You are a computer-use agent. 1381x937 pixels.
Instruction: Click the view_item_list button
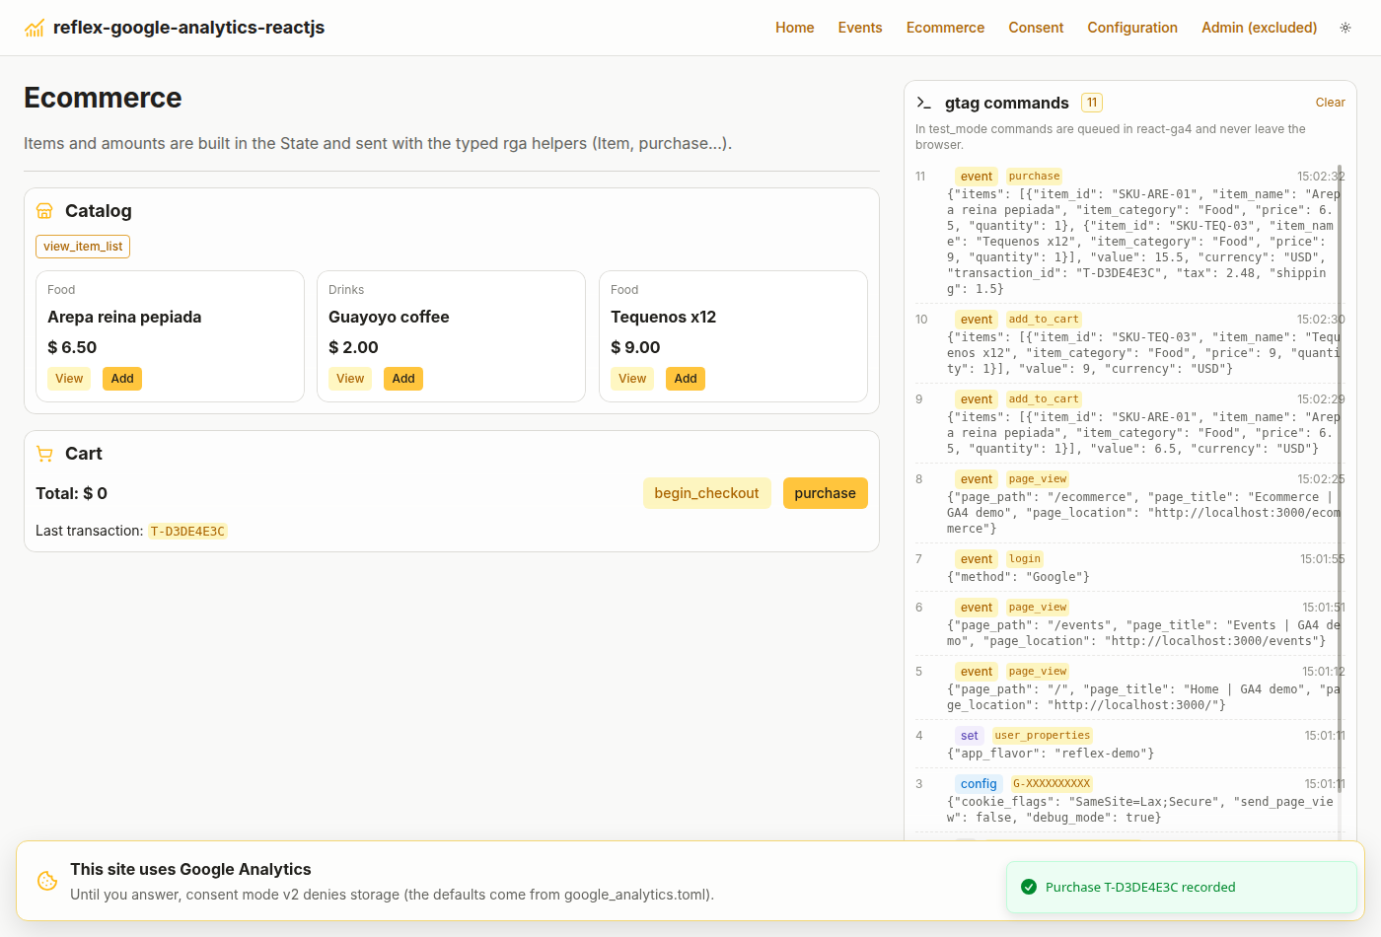pos(83,247)
